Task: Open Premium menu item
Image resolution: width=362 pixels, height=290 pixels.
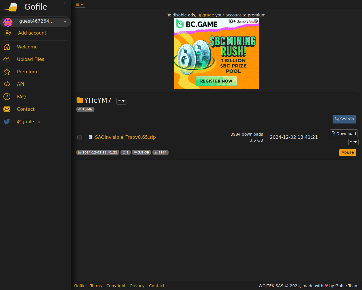Action: click(27, 72)
